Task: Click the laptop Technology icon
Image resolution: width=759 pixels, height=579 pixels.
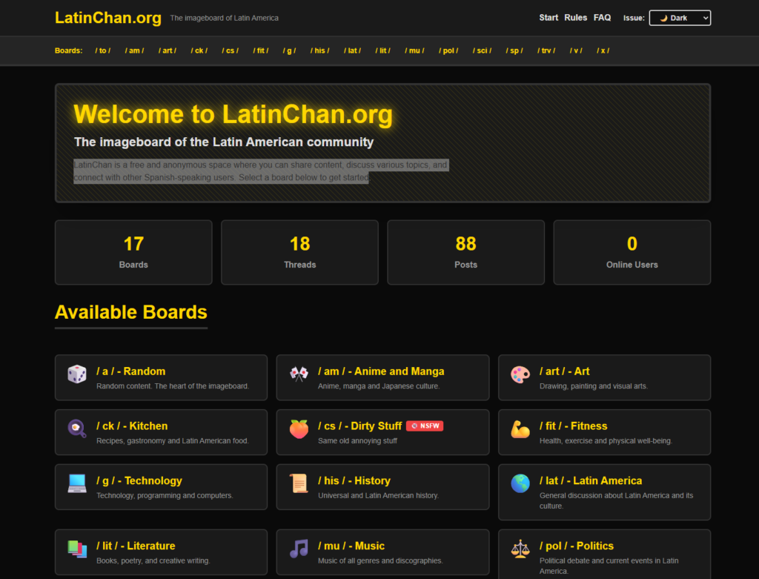Action: (x=77, y=483)
